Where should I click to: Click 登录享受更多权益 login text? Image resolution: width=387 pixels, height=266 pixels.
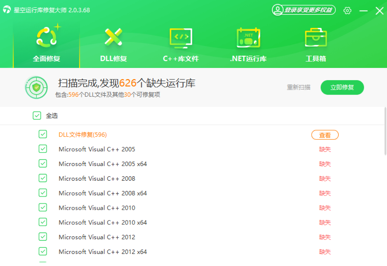tap(308, 10)
